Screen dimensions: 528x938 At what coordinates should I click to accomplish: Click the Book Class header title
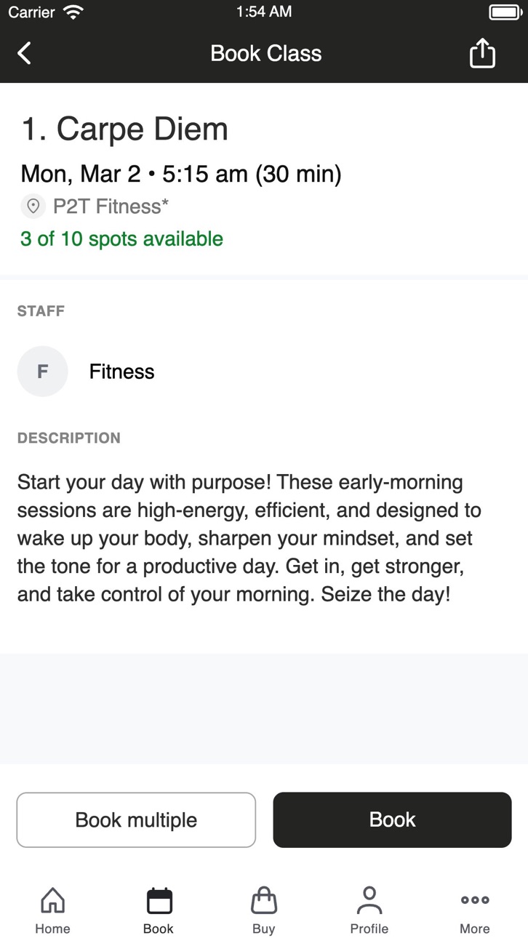(x=266, y=53)
